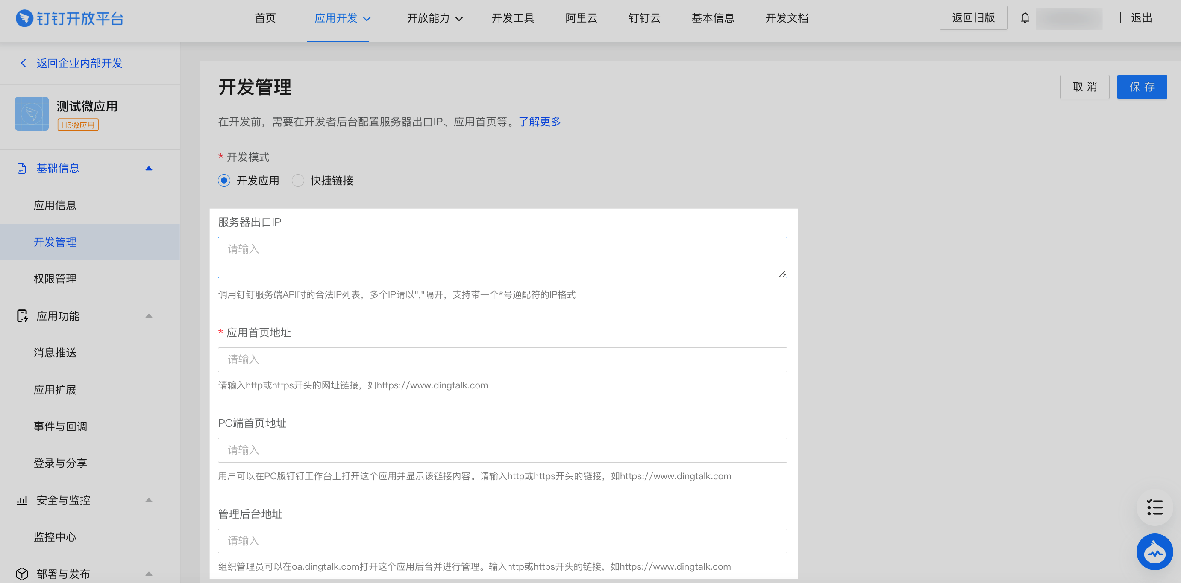Open the 了解更多 link
Screen dimensions: 1181x583
pos(540,122)
